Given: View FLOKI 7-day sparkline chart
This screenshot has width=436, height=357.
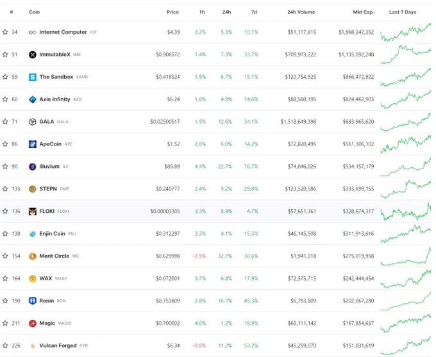Looking at the screenshot, I should click(x=405, y=212).
